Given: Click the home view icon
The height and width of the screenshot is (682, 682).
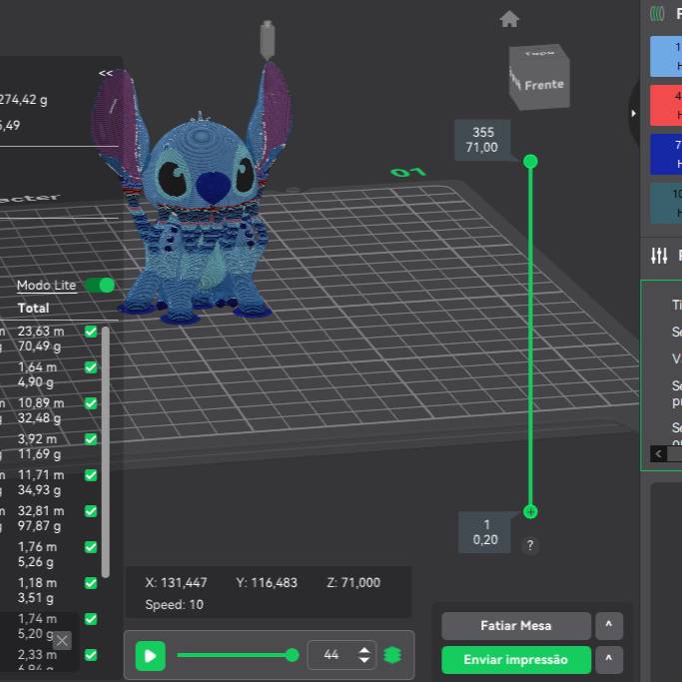Looking at the screenshot, I should pos(509,19).
